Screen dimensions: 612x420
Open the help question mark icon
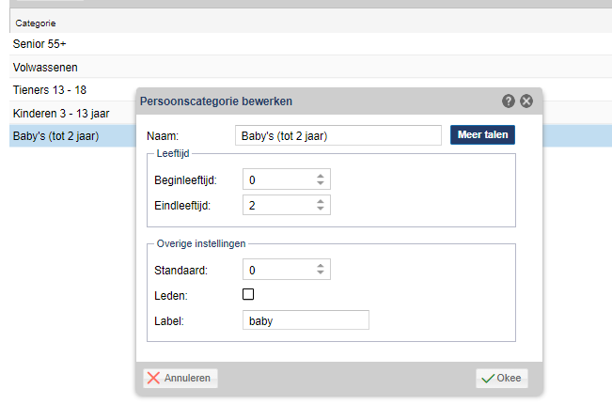509,101
